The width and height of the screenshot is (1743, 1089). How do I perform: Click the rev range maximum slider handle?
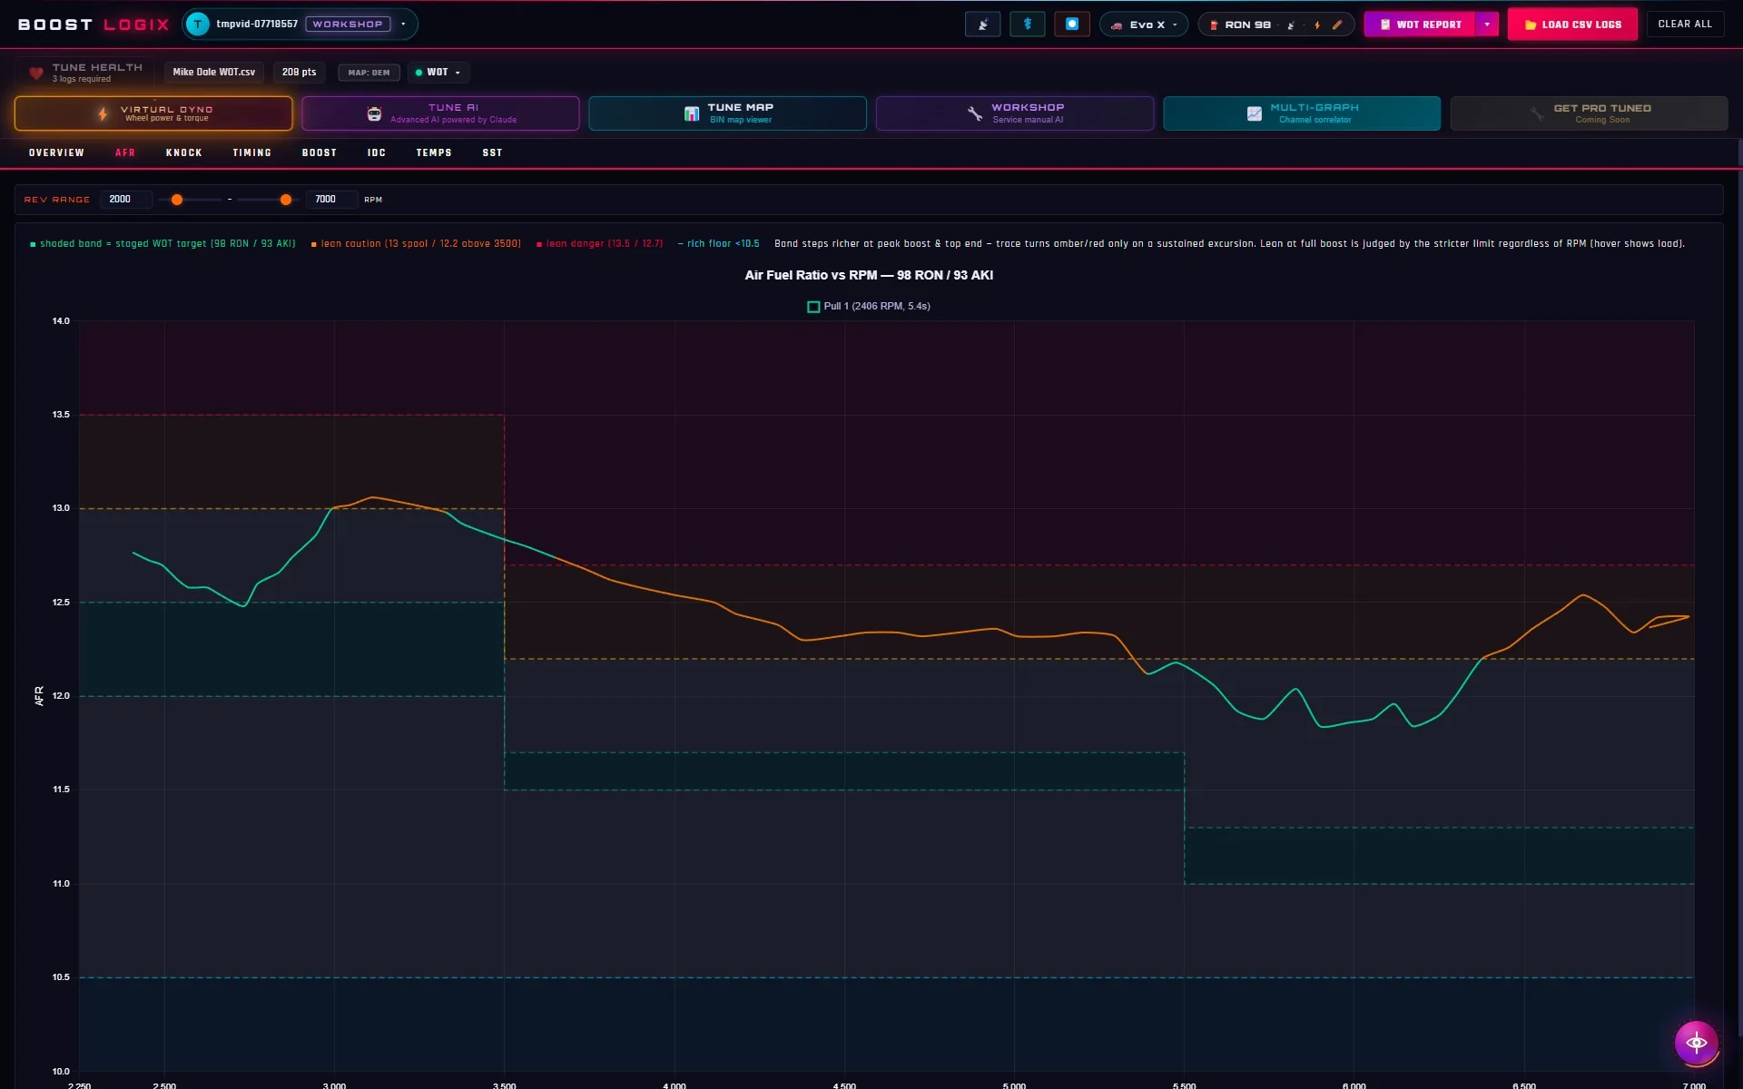tap(286, 200)
